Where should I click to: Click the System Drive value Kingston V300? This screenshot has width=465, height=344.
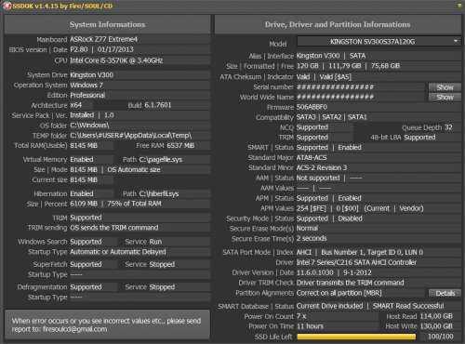coord(91,75)
